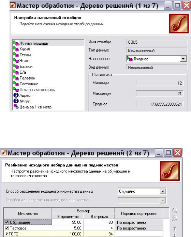Click the В строках column header

(x=99, y=217)
